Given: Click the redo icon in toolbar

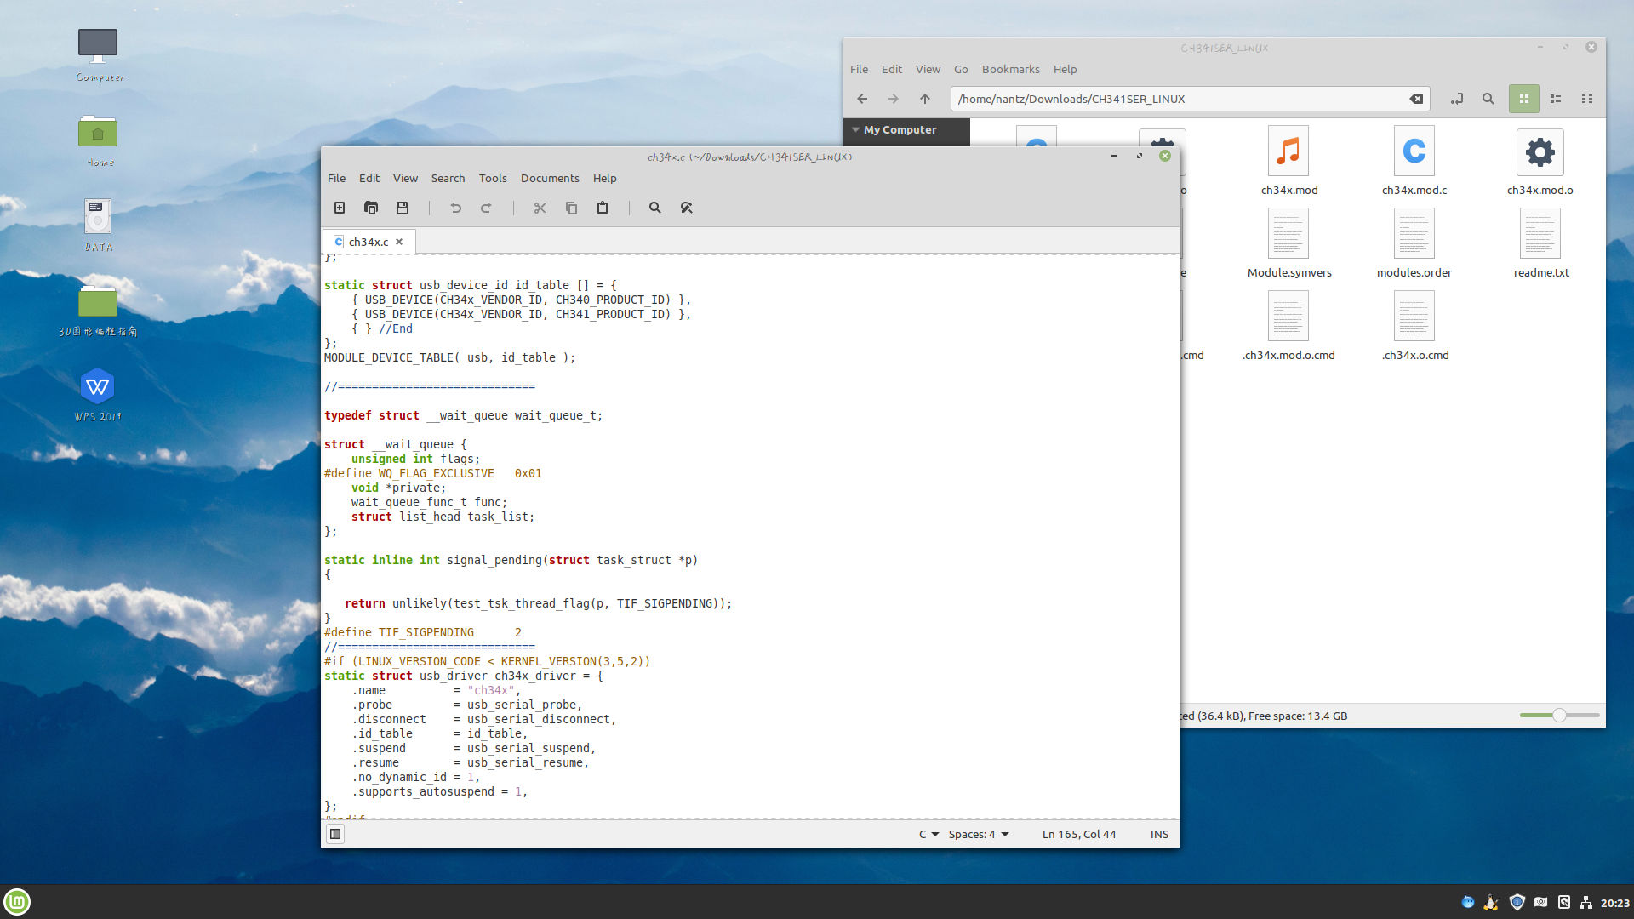Looking at the screenshot, I should [x=485, y=208].
